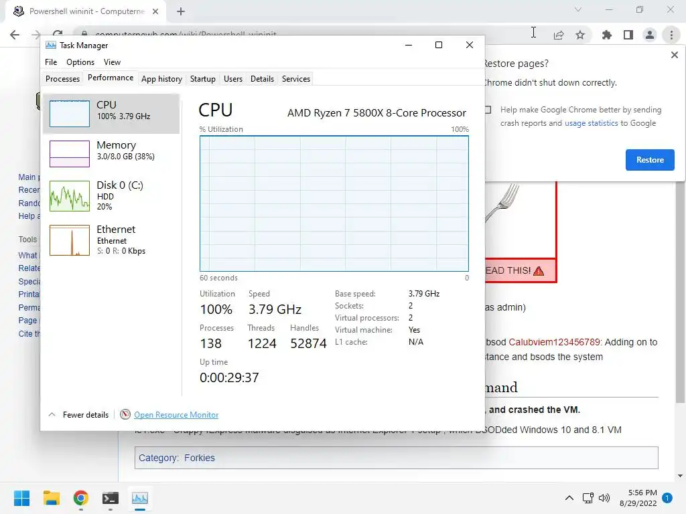Image resolution: width=686 pixels, height=514 pixels.
Task: Tick the send crash reports checkbox
Action: point(488,110)
